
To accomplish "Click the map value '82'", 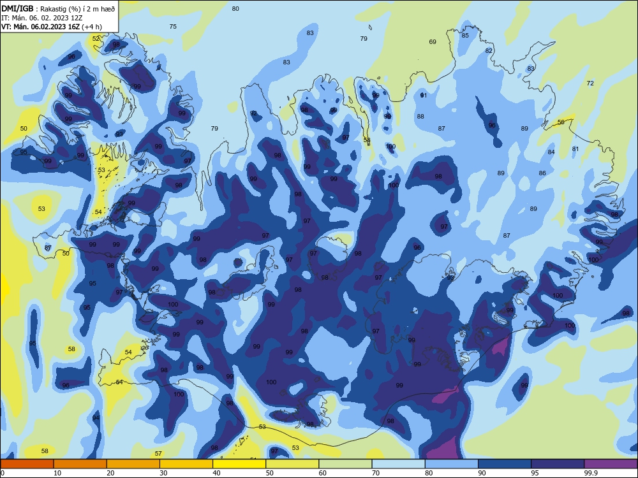I will coord(489,51).
